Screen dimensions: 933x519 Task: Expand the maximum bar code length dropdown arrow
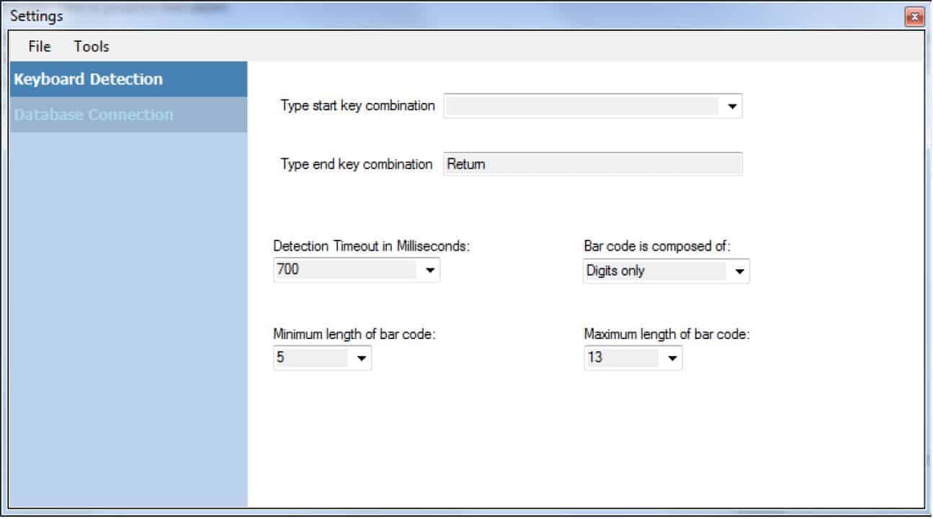click(672, 358)
